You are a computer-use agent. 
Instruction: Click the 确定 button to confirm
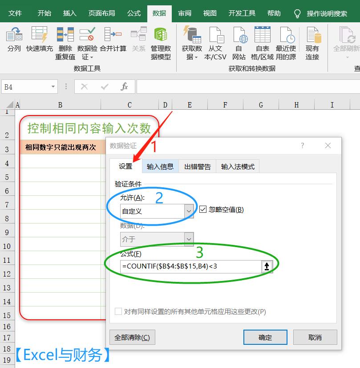point(265,337)
